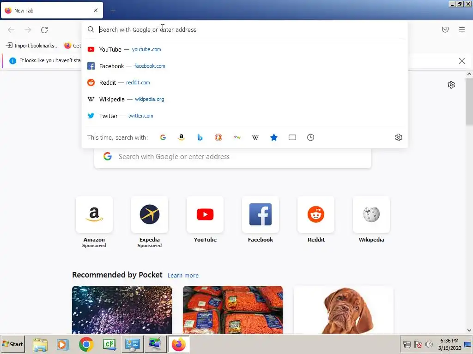473x354 pixels.
Task: Open new tab page personalize gear
Action: pos(451,85)
